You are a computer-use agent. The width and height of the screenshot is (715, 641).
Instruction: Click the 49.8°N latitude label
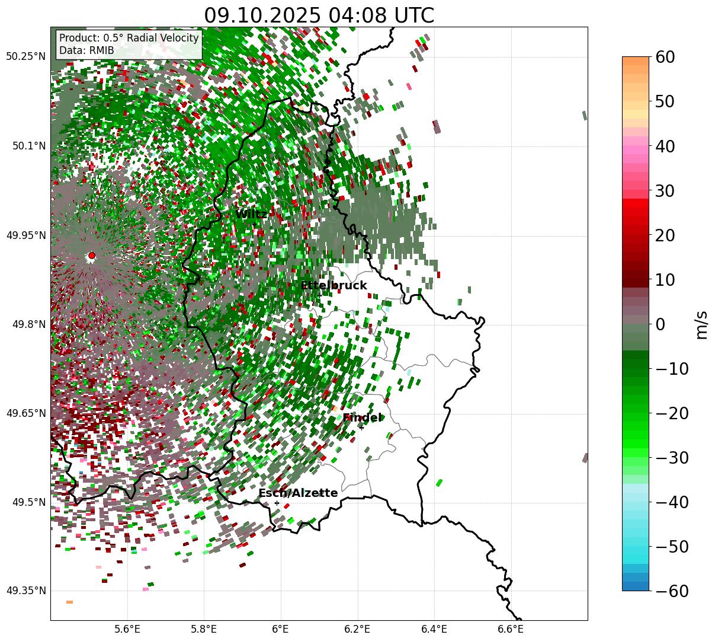click(28, 324)
